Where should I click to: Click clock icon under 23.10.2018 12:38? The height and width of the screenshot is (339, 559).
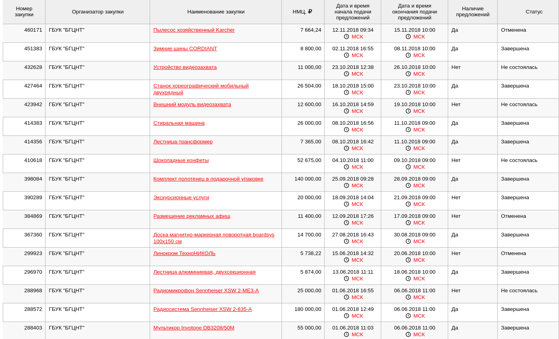(x=346, y=74)
